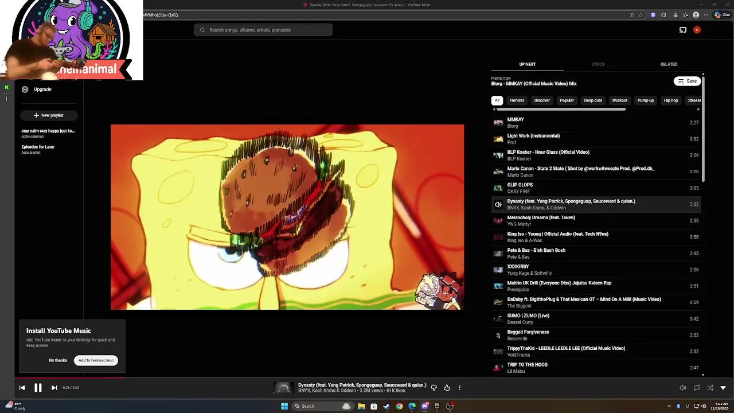
Task: Open browser Settings and more menu
Action: [x=706, y=15]
